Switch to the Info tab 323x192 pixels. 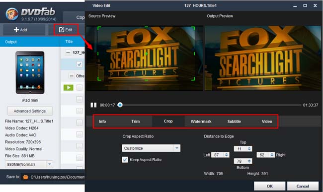tap(102, 122)
